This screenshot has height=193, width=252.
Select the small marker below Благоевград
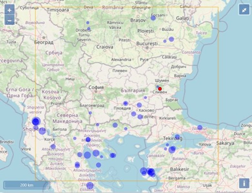coord(90,113)
